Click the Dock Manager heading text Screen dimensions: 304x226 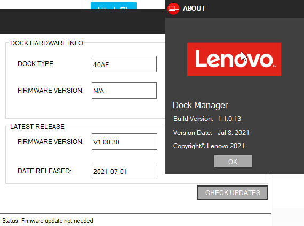200,105
